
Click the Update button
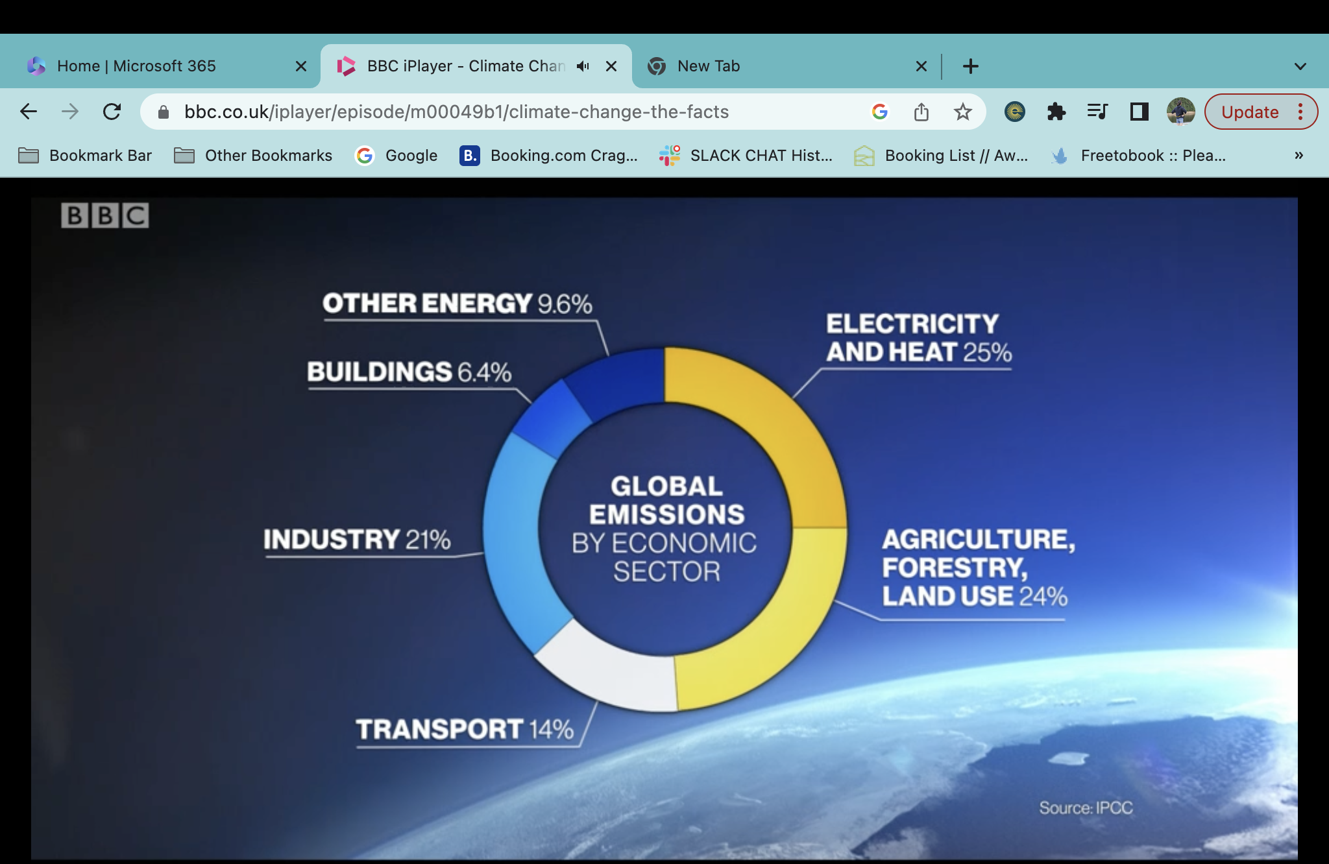(1249, 112)
